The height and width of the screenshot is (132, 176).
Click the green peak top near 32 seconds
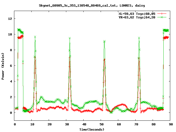click(70, 38)
